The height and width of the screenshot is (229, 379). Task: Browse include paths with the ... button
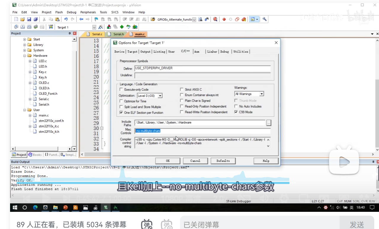click(x=269, y=123)
